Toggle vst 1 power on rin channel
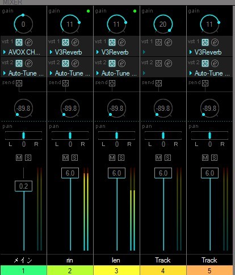The image size is (235, 275). (x=65, y=42)
